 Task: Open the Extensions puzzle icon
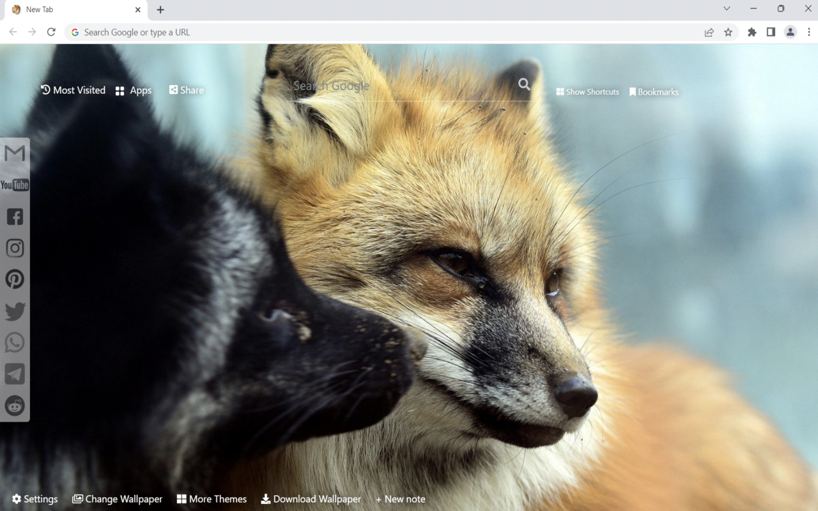(x=752, y=32)
